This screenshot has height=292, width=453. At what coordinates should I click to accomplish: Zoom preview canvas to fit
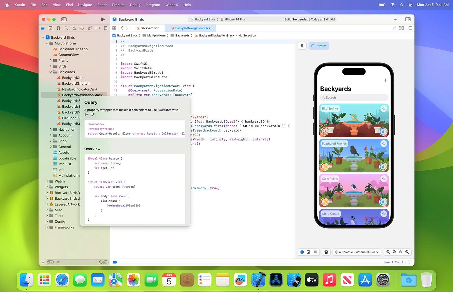(x=401, y=252)
